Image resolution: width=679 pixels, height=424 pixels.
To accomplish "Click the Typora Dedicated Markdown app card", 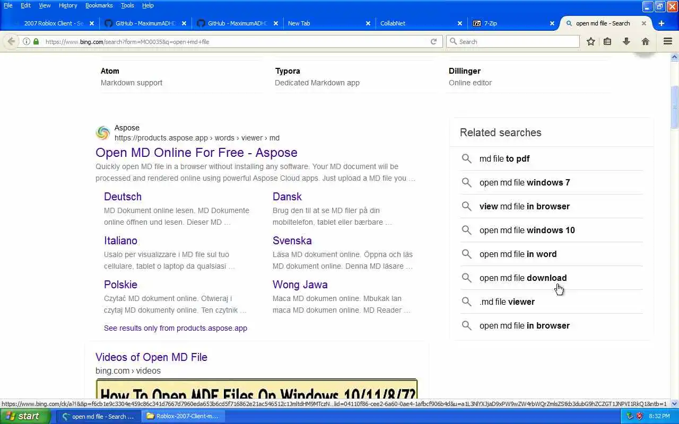I will click(355, 77).
